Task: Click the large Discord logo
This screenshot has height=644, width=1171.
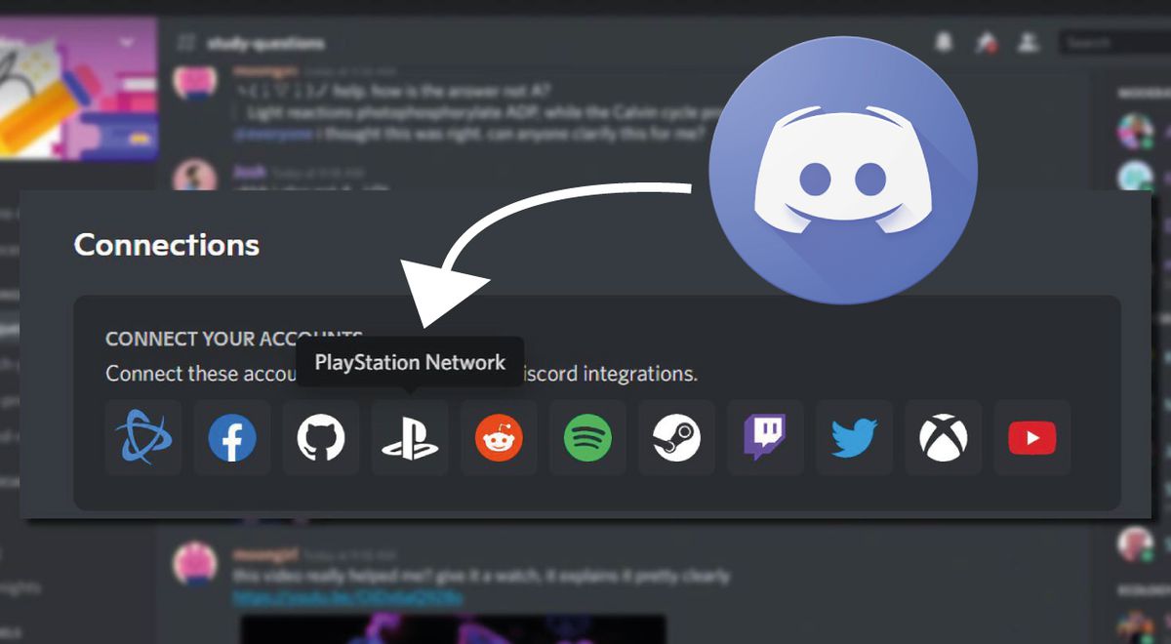Action: tap(842, 170)
